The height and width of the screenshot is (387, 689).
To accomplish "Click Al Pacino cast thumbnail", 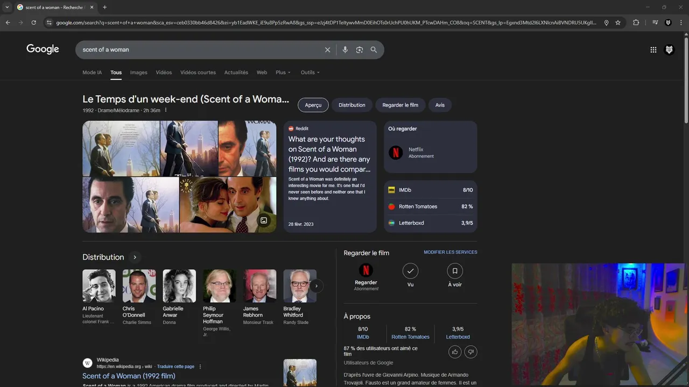I will click(99, 286).
